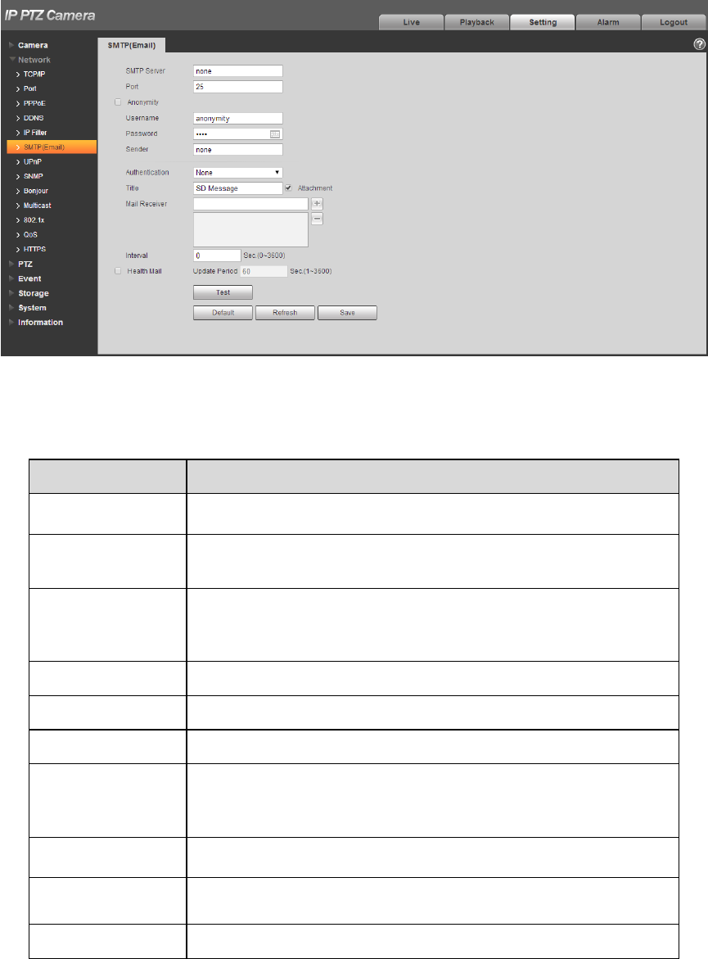Image resolution: width=708 pixels, height=959 pixels.
Task: Click the Save button
Action: (347, 313)
